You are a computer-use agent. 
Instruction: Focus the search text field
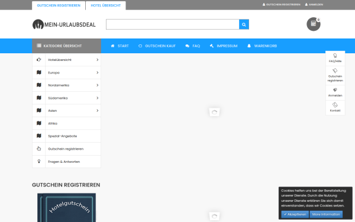173,24
